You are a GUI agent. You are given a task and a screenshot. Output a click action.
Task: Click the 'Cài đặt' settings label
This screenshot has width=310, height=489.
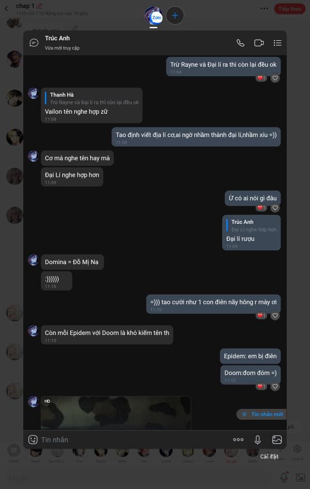tap(269, 456)
